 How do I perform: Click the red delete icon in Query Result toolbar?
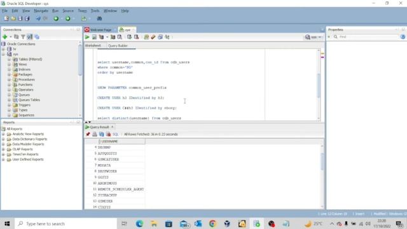coord(108,134)
